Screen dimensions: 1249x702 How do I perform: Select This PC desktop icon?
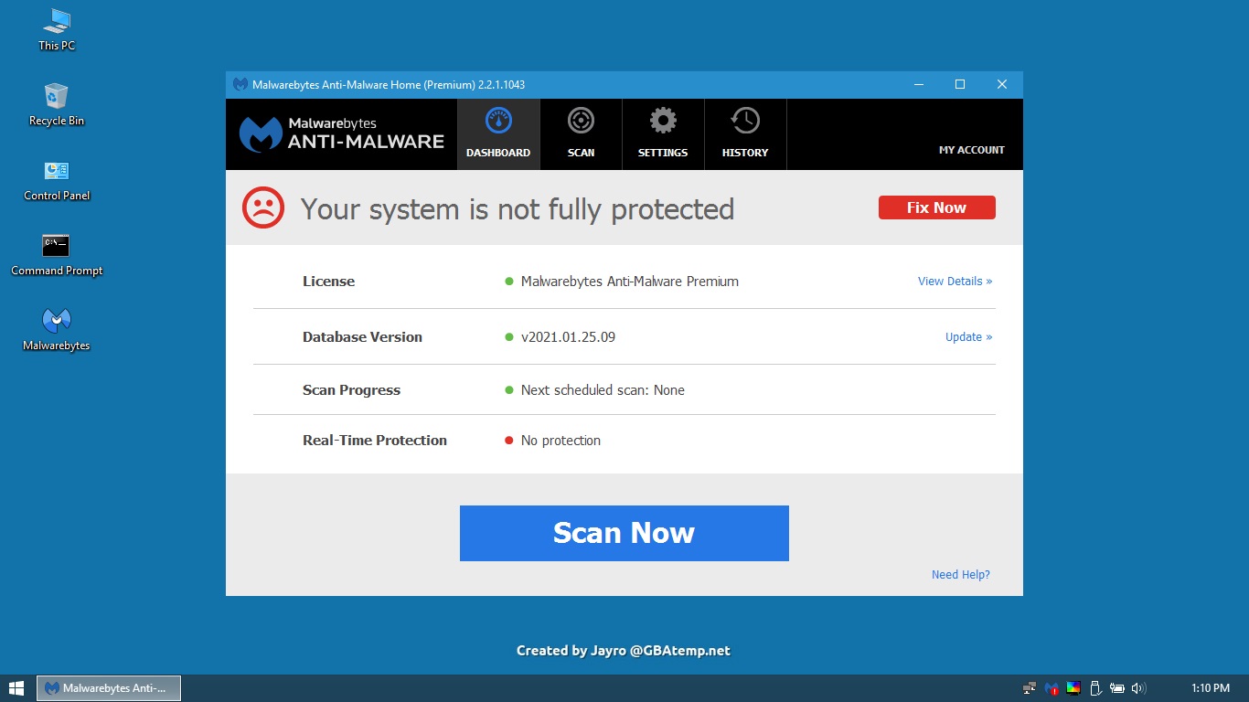click(57, 29)
